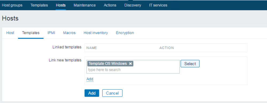Image resolution: width=267 pixels, height=103 pixels.
Task: Open the Maintenance section
Action: 85,5
